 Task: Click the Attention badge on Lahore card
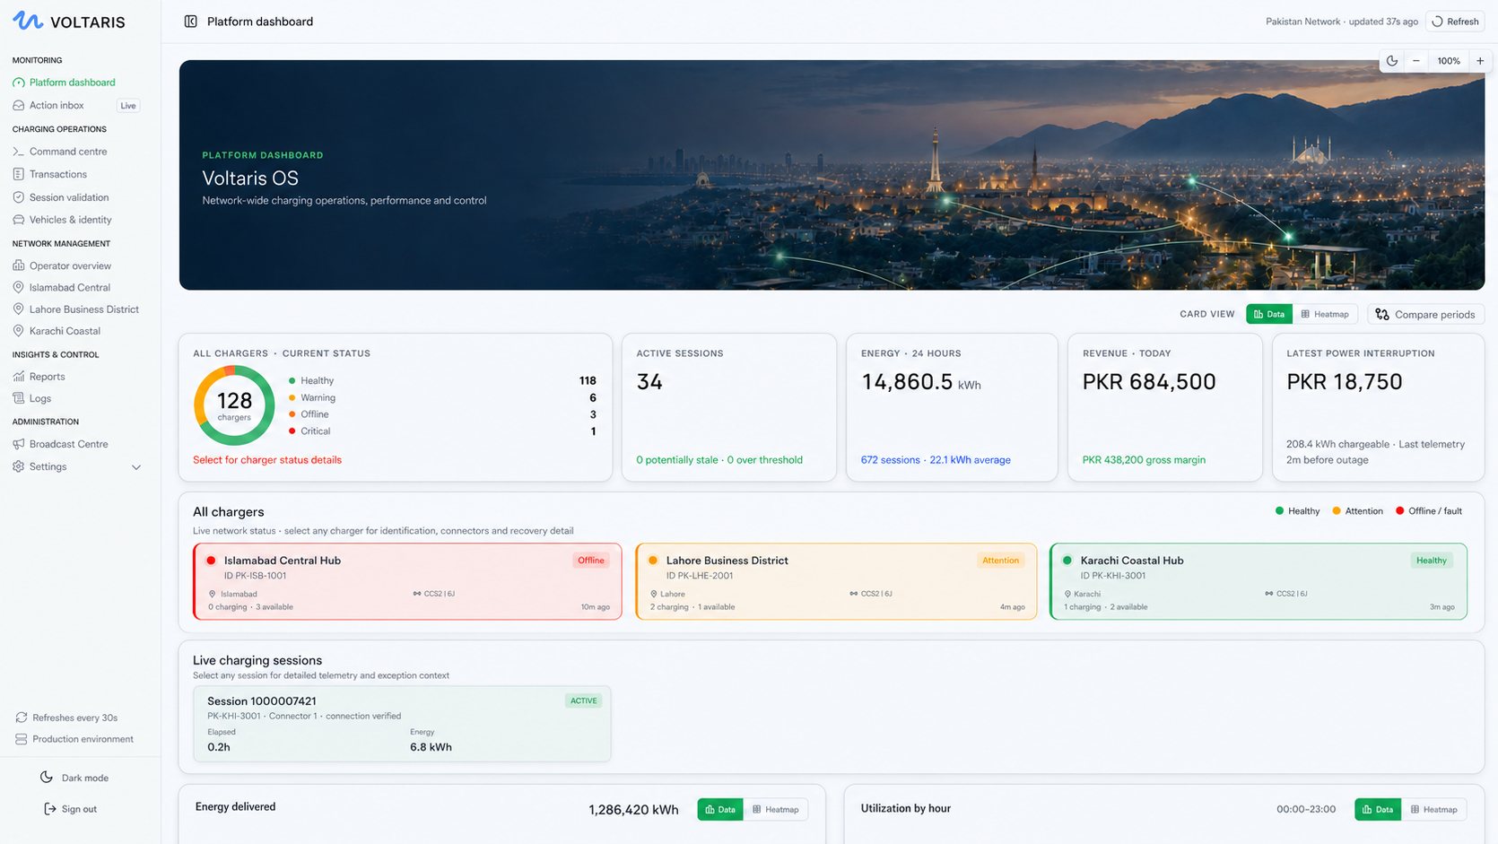click(1000, 561)
